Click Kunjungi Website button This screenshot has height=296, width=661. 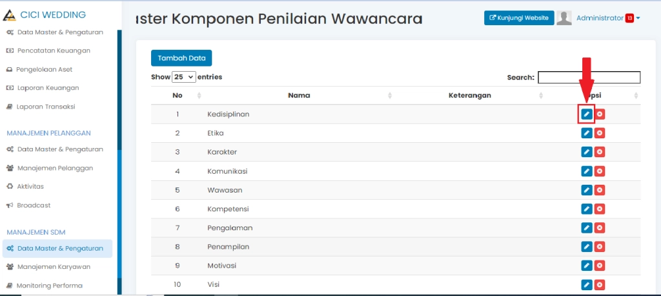click(x=519, y=18)
